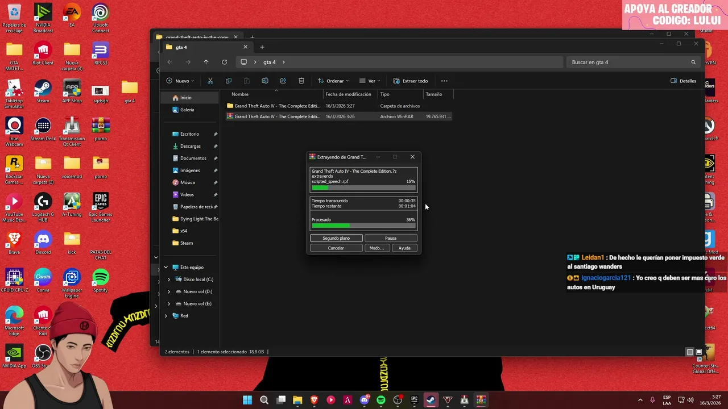Click the Procesado 36% progress bar
Image resolution: width=728 pixels, height=409 pixels.
363,226
